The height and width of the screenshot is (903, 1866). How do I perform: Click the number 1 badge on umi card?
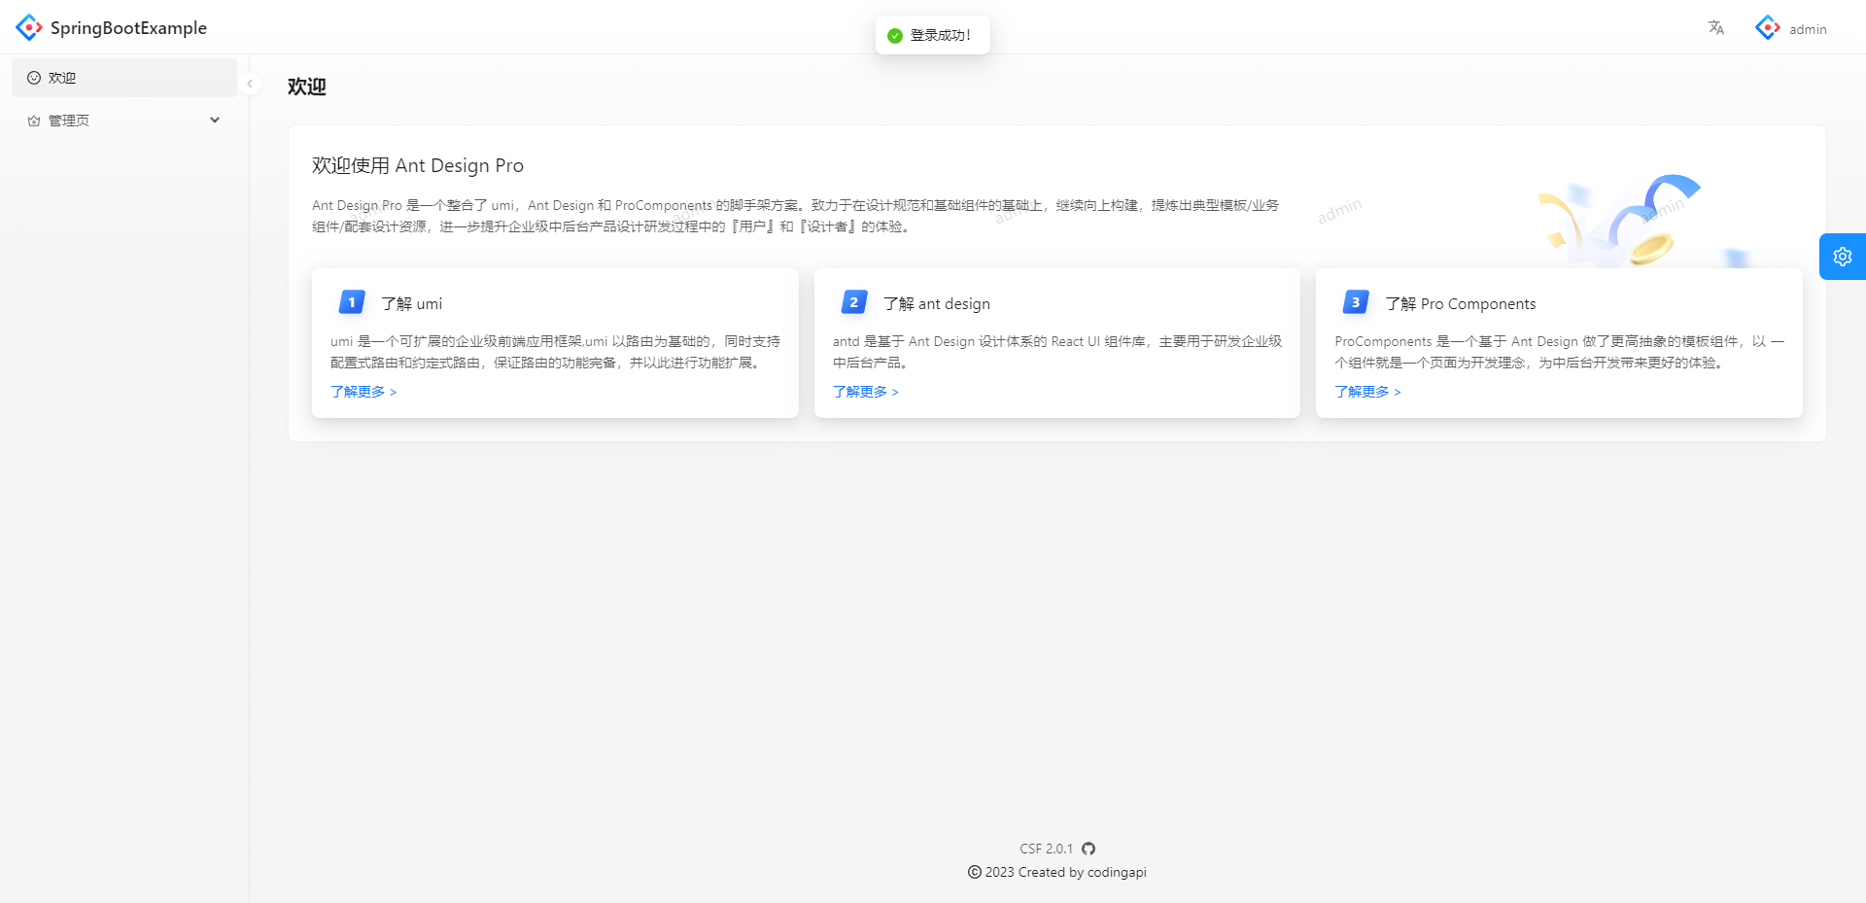click(x=352, y=302)
